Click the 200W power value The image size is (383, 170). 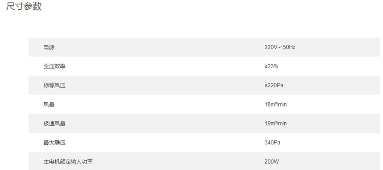[x=272, y=161]
